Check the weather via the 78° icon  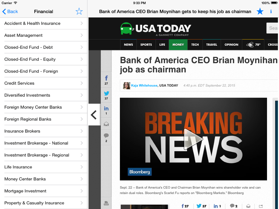(x=253, y=45)
